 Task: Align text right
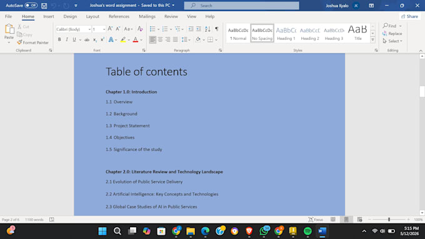coord(167,40)
